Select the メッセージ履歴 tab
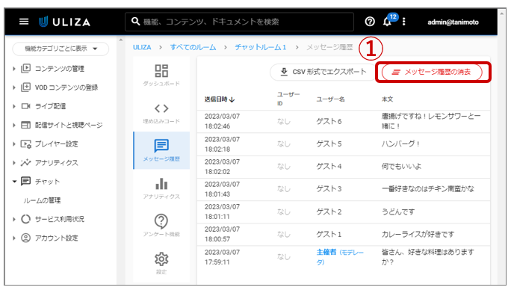Image resolution: width=511 pixels, height=293 pixels. tap(161, 150)
